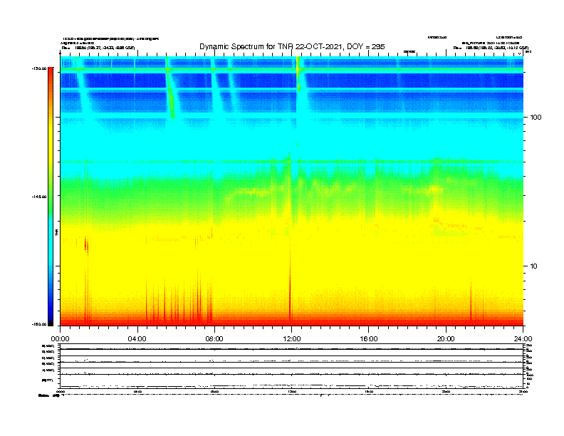Click the 24:00 time axis label
Viewport: 564px width, 436px height.
pos(523,339)
